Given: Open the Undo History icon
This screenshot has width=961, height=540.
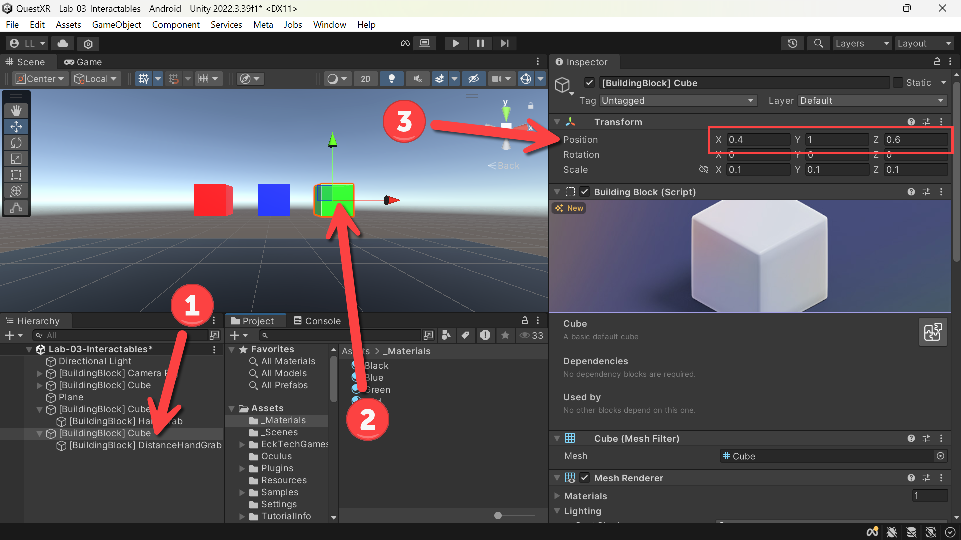Looking at the screenshot, I should [x=792, y=43].
